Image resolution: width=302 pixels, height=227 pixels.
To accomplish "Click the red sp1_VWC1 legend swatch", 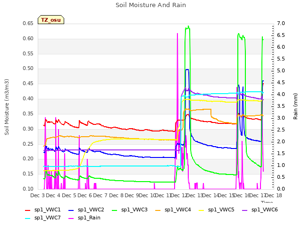I will click(x=28, y=210).
